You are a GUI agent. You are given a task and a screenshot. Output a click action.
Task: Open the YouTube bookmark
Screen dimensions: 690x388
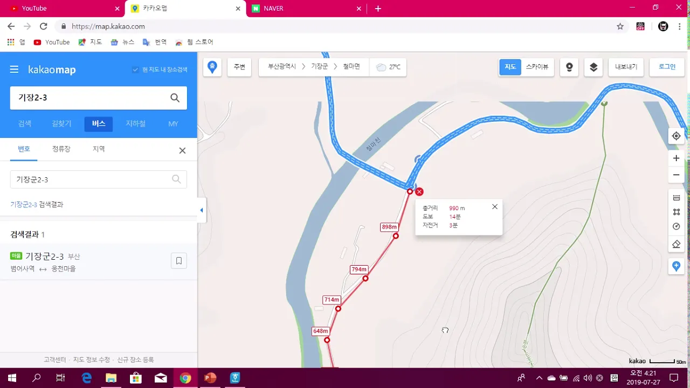tap(52, 42)
